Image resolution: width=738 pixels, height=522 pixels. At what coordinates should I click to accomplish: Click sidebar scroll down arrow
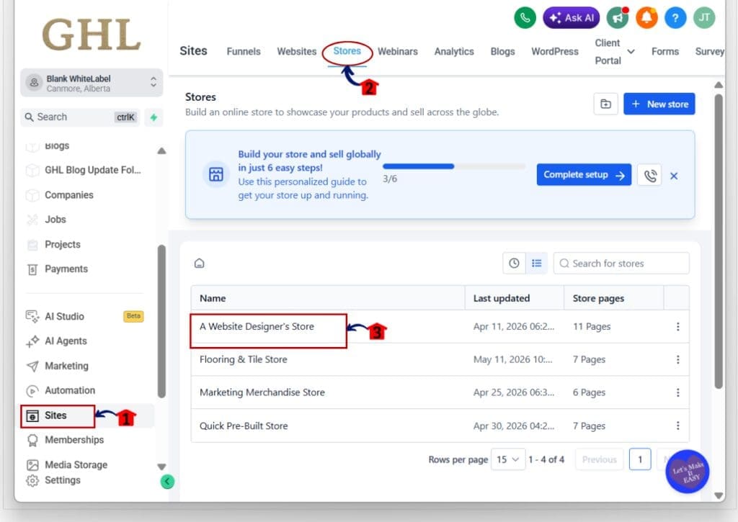click(161, 467)
